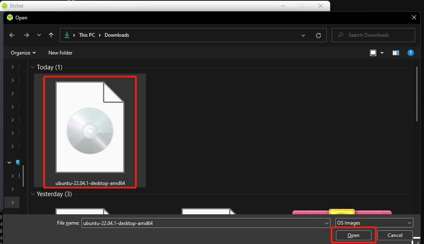The height and width of the screenshot is (244, 424).
Task: Click the vertical scrollbar of file list
Action: 417,94
